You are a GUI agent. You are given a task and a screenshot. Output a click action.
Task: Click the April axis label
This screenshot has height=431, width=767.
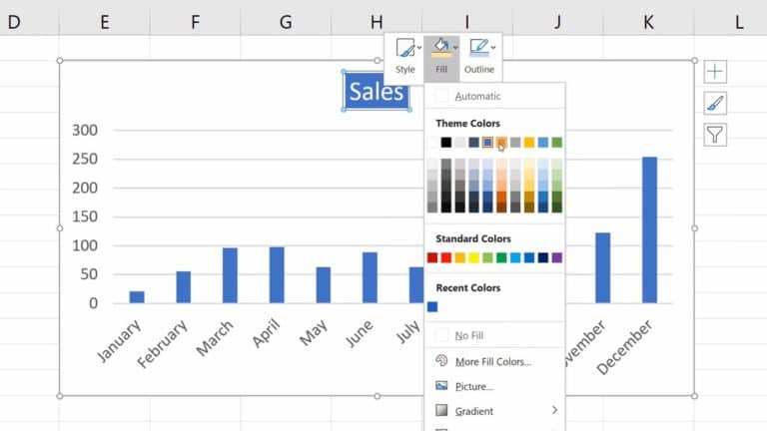pyautogui.click(x=267, y=332)
